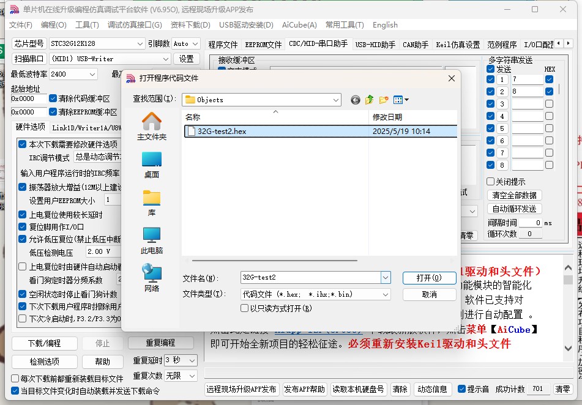Click 打开(O) button in dialog

(429, 278)
